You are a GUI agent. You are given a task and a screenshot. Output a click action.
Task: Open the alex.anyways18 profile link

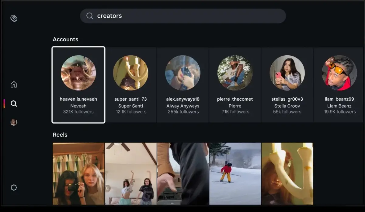click(x=183, y=99)
